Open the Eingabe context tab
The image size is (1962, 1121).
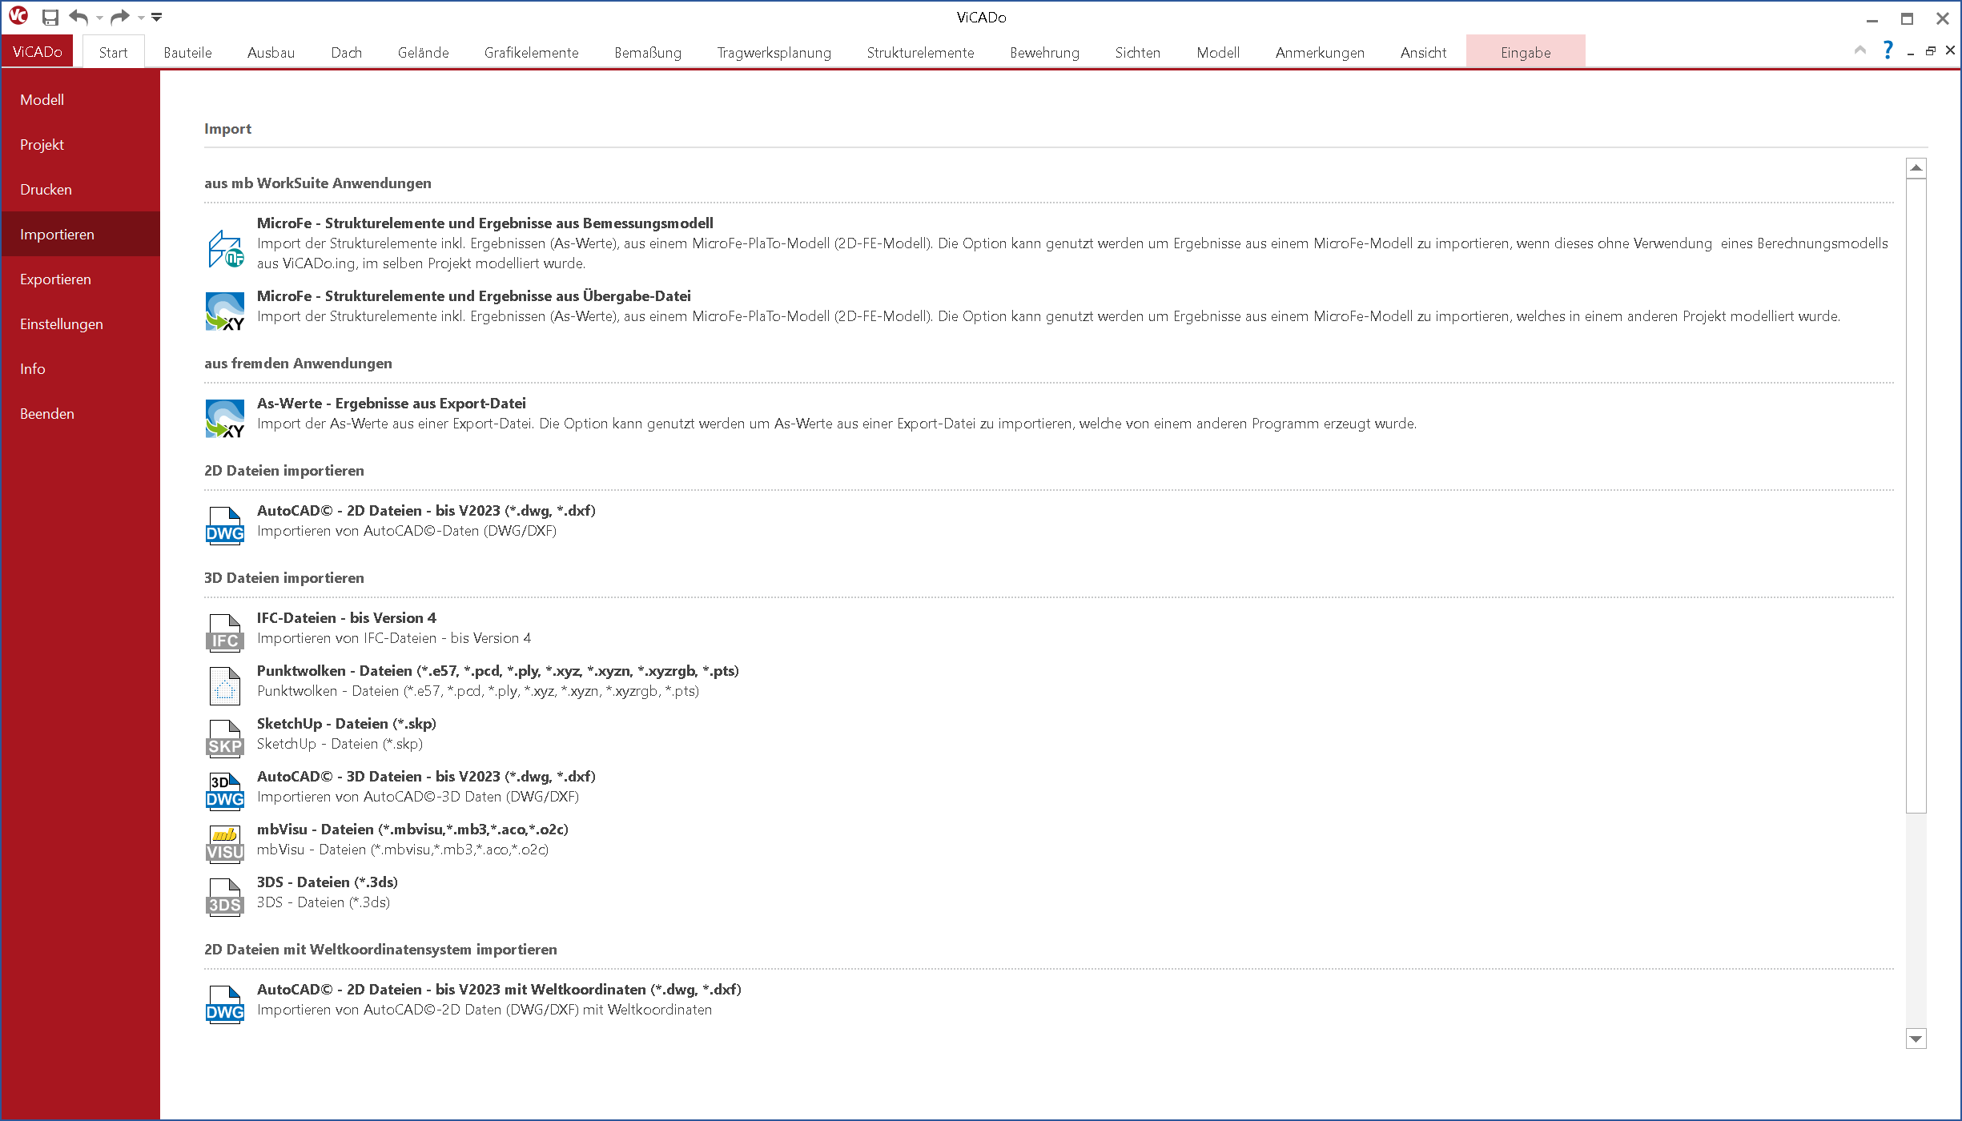(x=1526, y=53)
